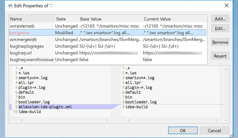
Task: Click the SmartSVN app icon in title bar
Action: tap(10, 6)
